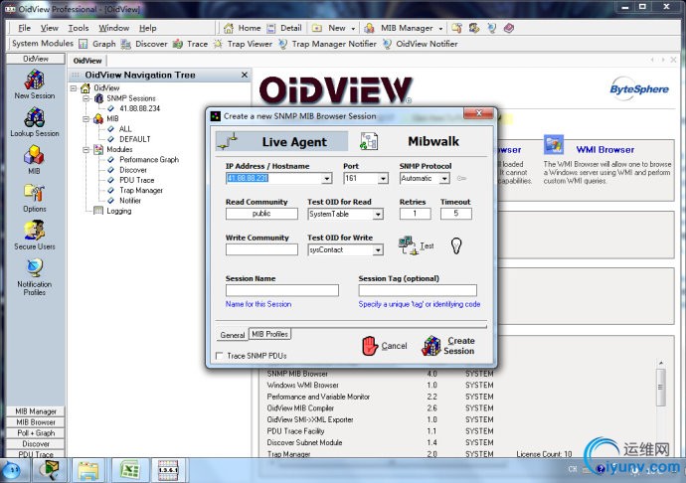Click the module list scrollbar
This screenshot has height=483, width=686.
pos(660,388)
